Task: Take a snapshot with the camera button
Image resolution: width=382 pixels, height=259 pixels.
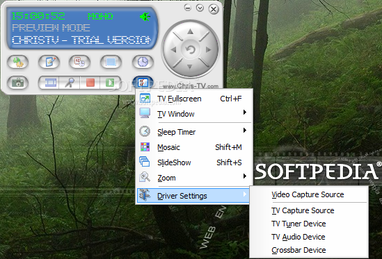Action: (x=18, y=83)
